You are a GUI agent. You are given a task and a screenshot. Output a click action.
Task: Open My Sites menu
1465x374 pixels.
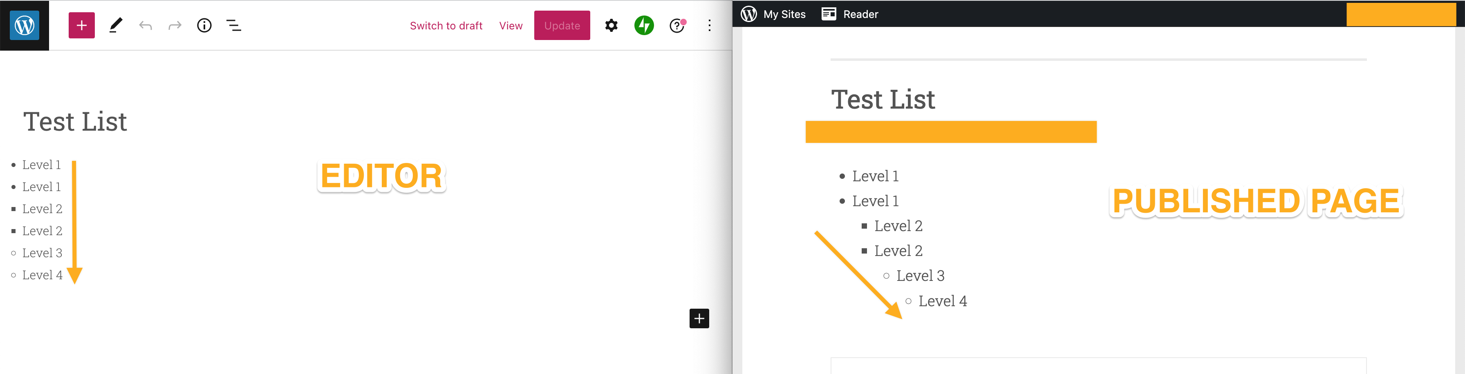click(784, 13)
